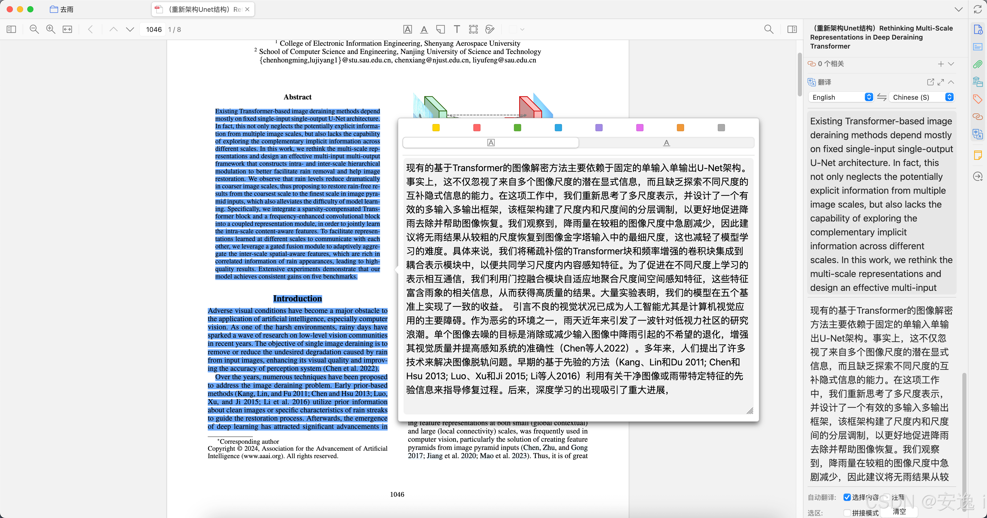Enable the 拼接模式 checkbox

[847, 513]
